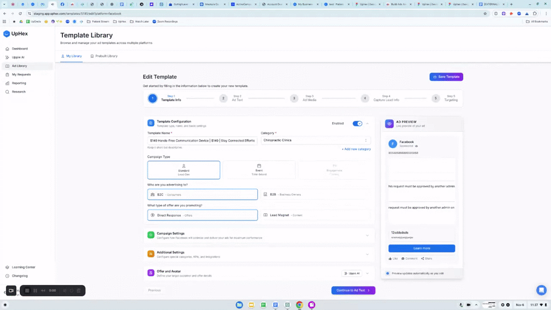This screenshot has height=310, width=551.
Task: Select Engagement campaign type
Action: [x=334, y=170]
